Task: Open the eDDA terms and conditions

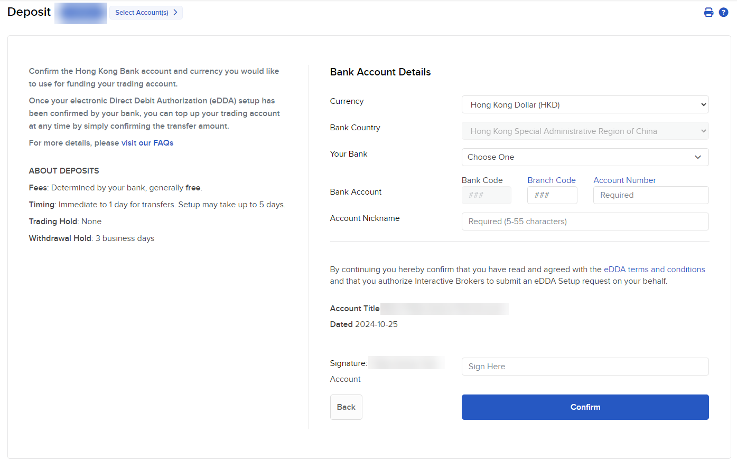Action: 655,269
